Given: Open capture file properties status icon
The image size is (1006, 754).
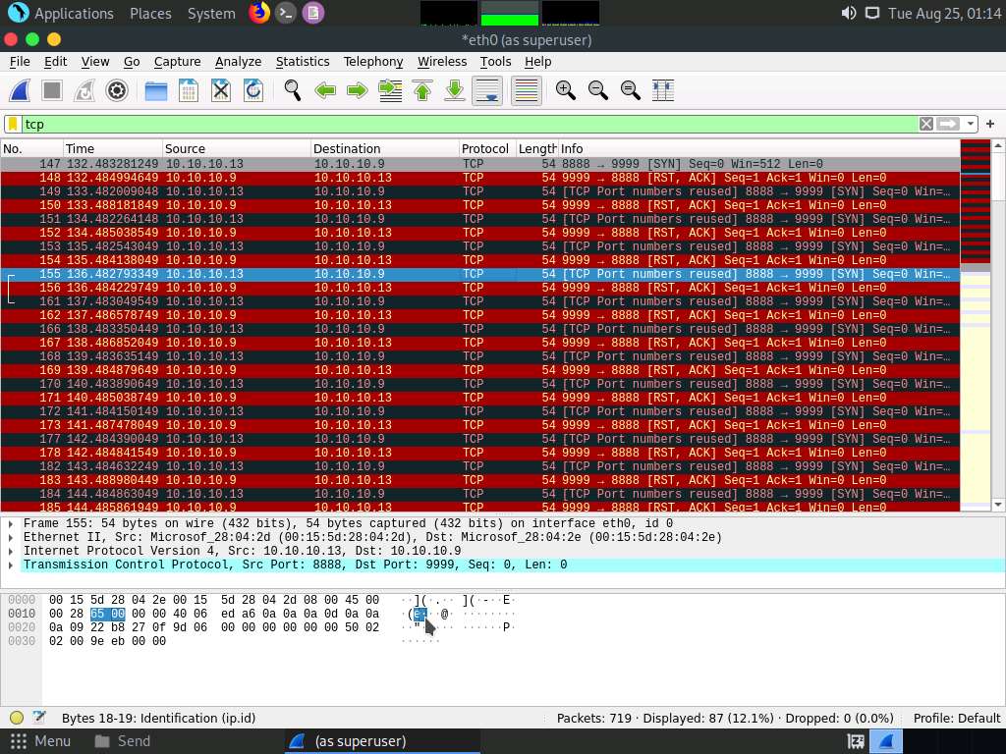Looking at the screenshot, I should point(39,718).
